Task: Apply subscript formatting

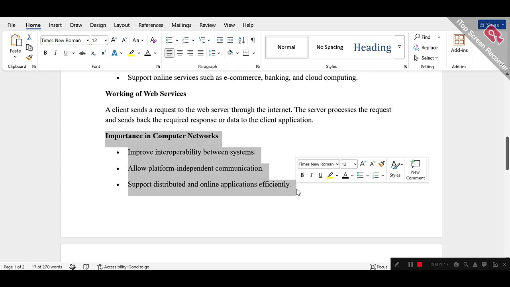Action: (x=93, y=53)
